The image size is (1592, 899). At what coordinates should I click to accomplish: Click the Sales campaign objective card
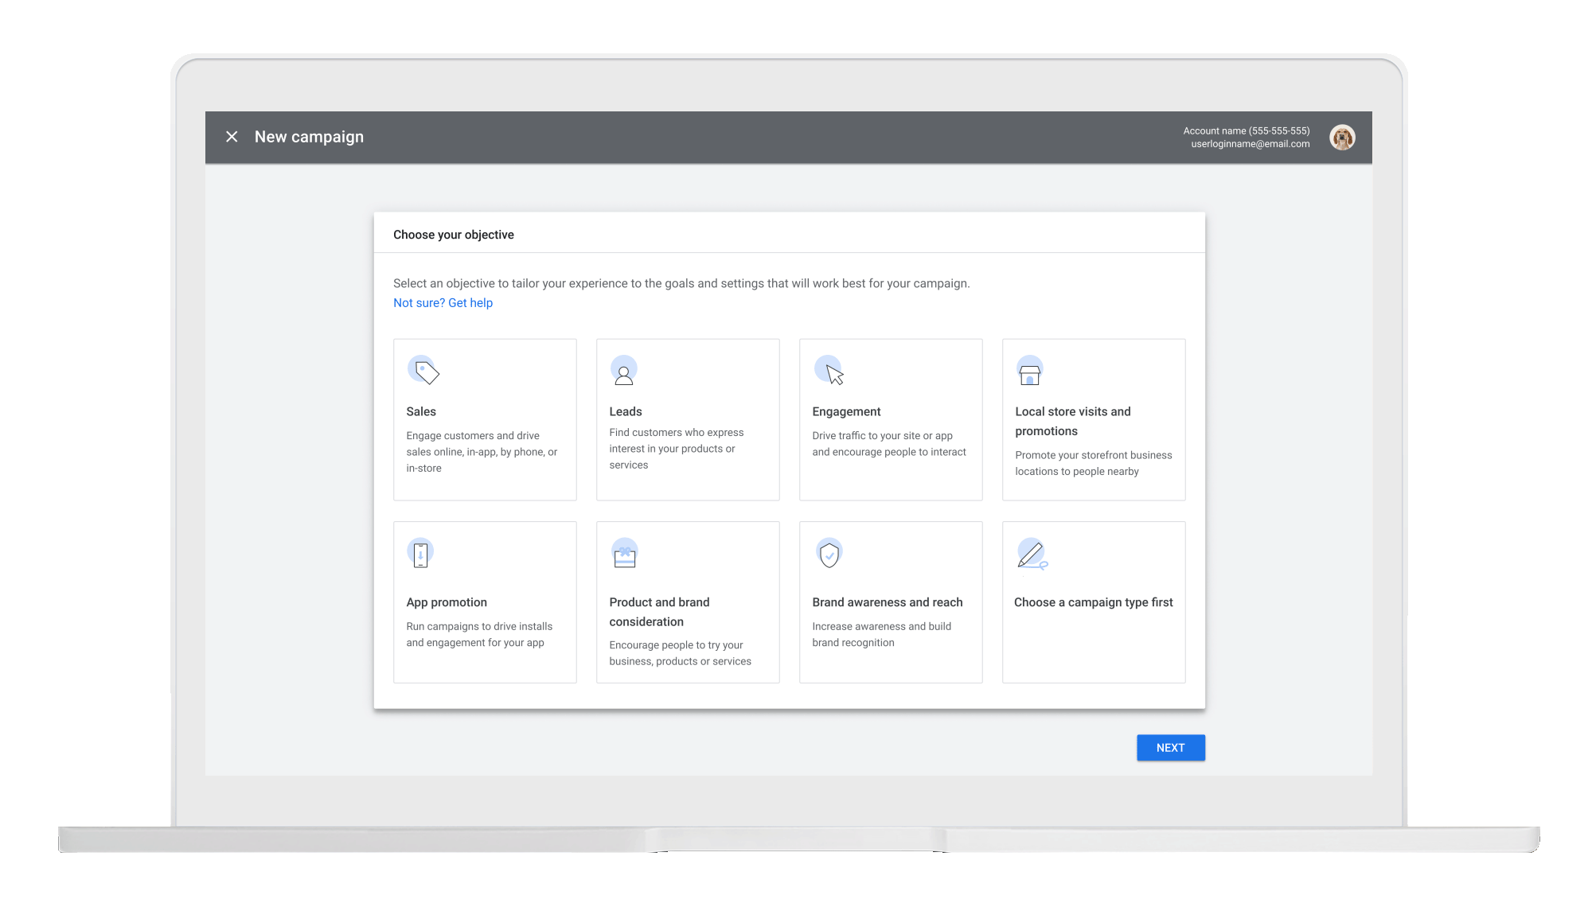(x=485, y=419)
